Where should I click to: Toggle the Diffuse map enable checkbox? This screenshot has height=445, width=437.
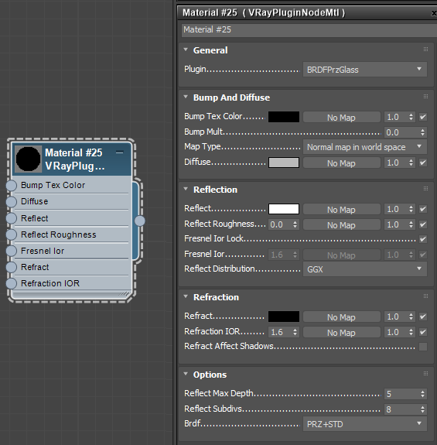point(423,163)
